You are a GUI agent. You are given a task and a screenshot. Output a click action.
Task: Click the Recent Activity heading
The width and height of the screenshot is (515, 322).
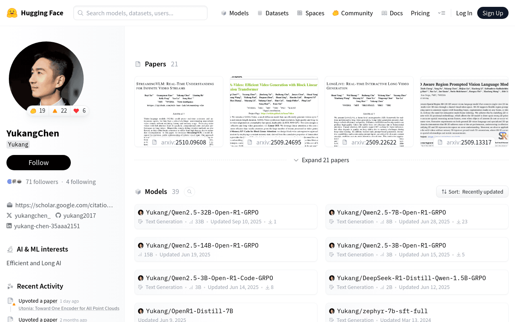(x=40, y=286)
